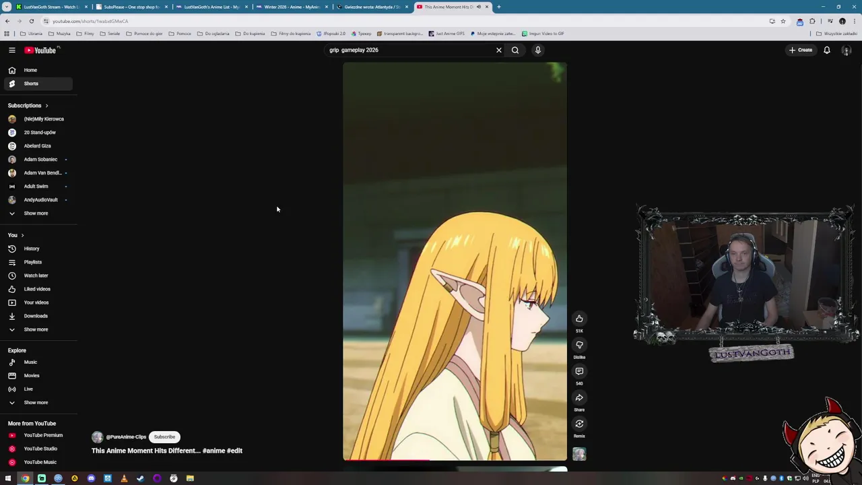Open Ubrania bookmarks folder

[31, 34]
